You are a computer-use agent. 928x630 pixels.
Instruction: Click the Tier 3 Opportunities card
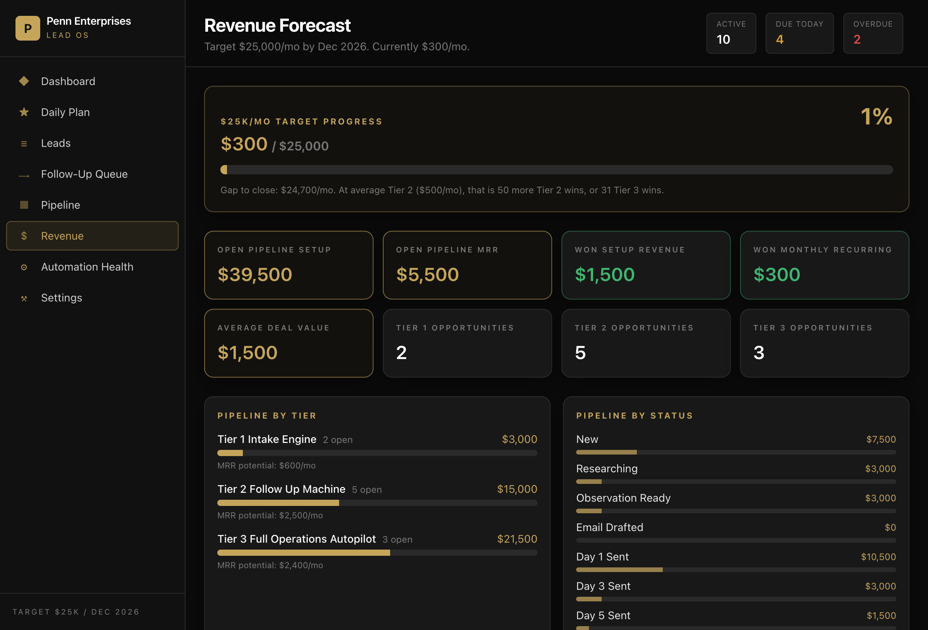pos(825,343)
